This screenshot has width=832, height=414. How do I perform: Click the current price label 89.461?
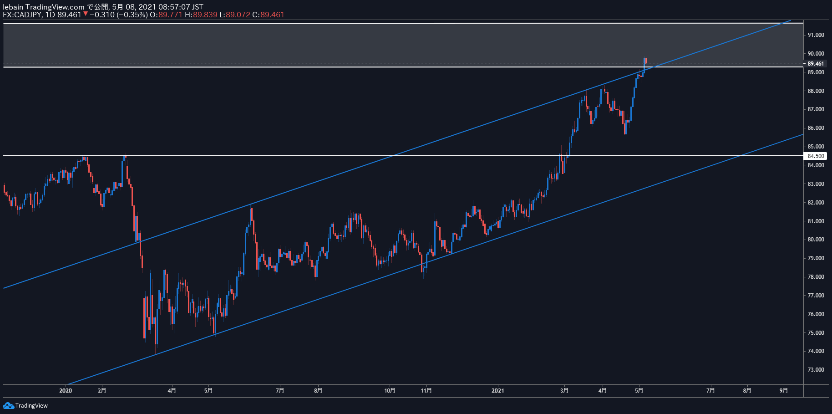[x=816, y=64]
